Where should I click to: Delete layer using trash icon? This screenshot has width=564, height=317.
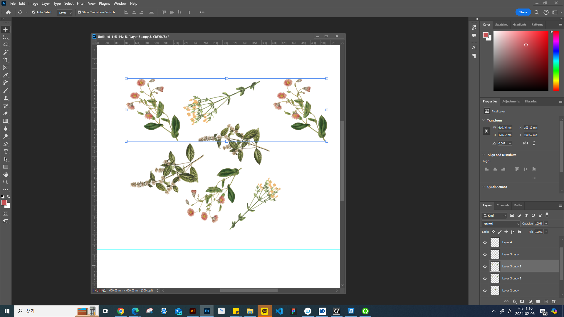tap(554, 301)
